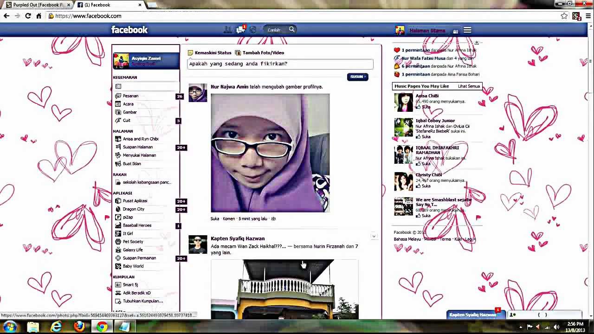Switch to Purpled Out browser tab
The height and width of the screenshot is (334, 594).
click(x=39, y=5)
